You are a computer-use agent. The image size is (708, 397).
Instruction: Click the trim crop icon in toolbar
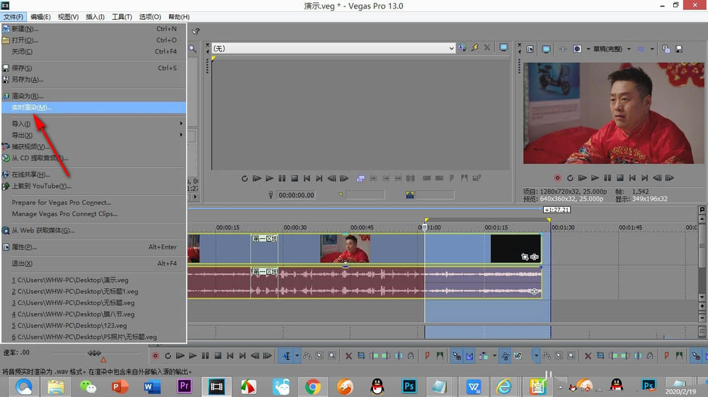pos(361,355)
